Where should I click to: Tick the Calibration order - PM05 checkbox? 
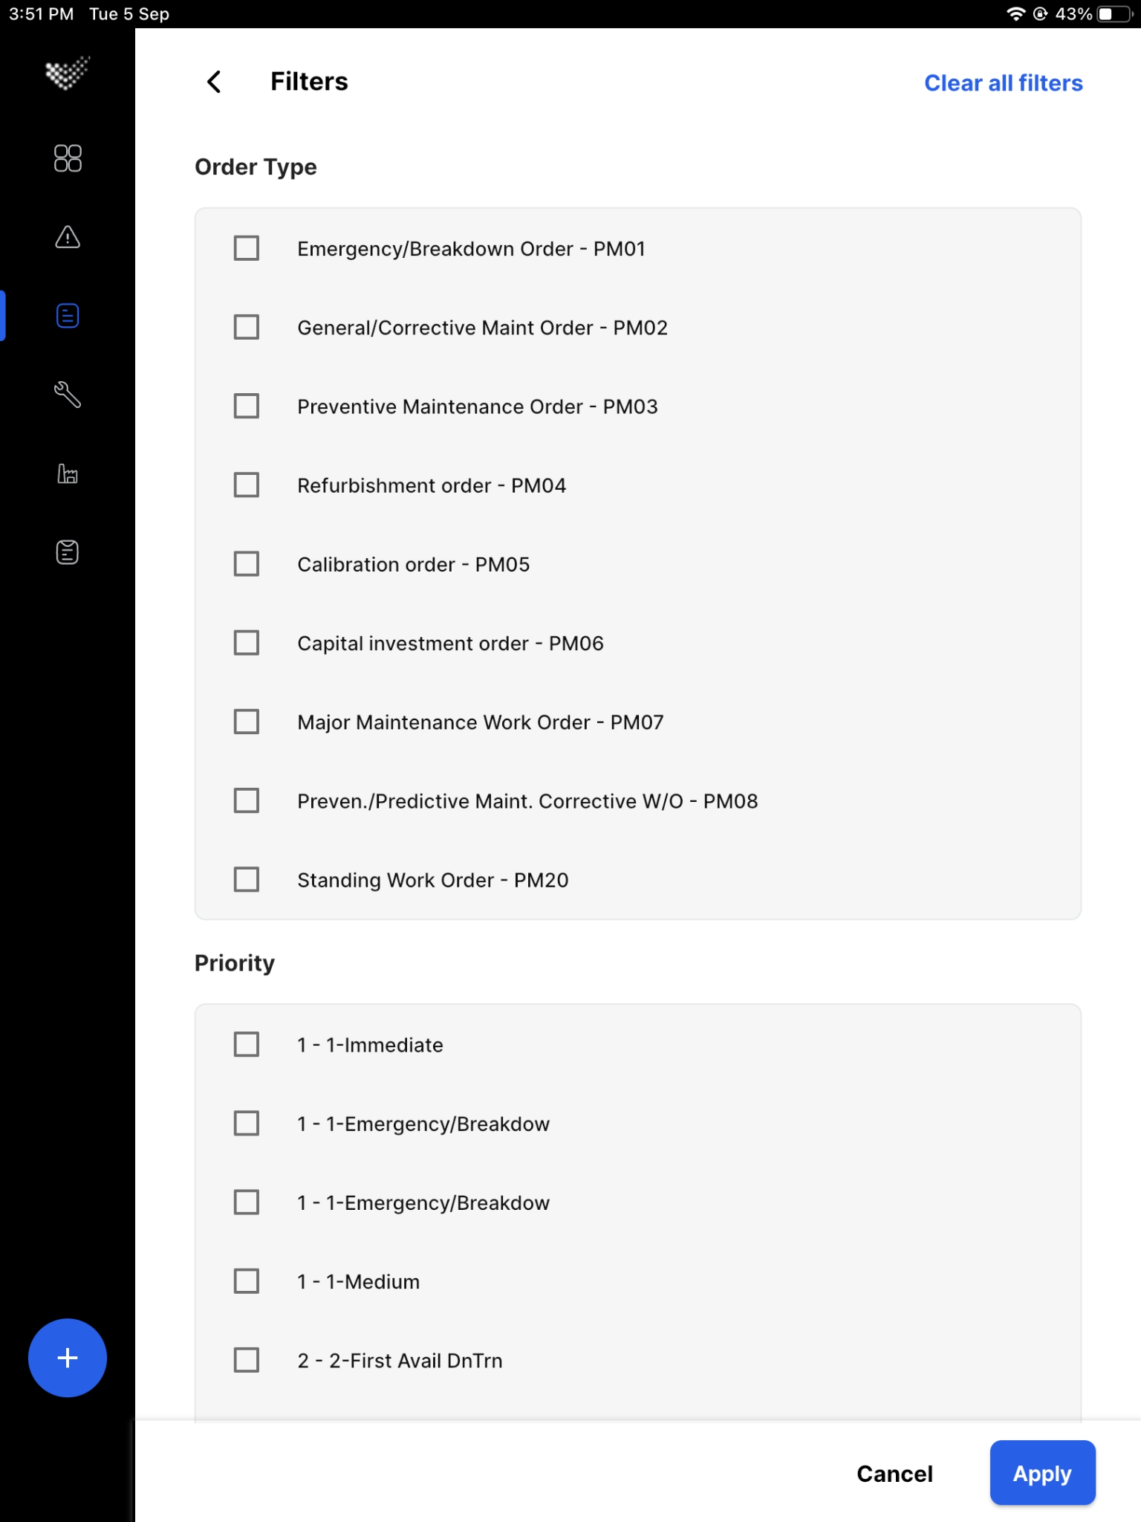coord(247,564)
